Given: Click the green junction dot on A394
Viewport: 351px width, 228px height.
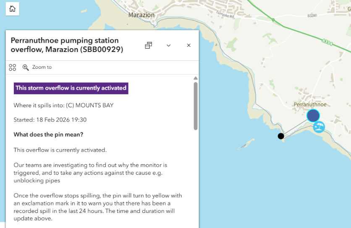Looking at the screenshot, I should (273, 20).
